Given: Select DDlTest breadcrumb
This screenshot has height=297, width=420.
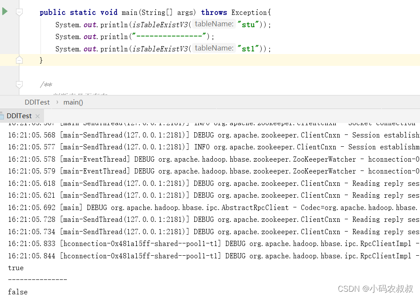Looking at the screenshot, I should point(37,102).
